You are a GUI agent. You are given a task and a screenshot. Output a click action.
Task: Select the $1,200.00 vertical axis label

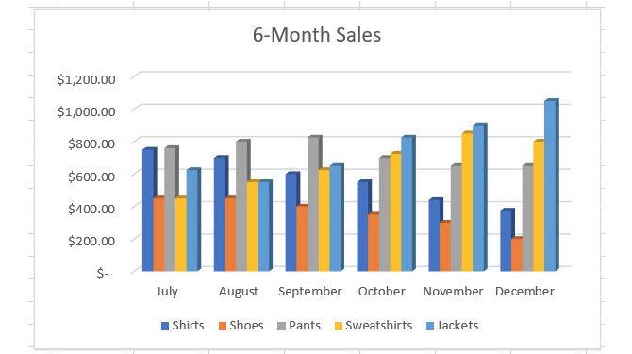(86, 79)
